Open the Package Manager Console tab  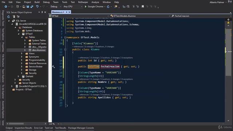point(81,128)
